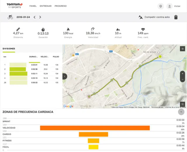Go to the ENTRENAR section

[46, 6]
